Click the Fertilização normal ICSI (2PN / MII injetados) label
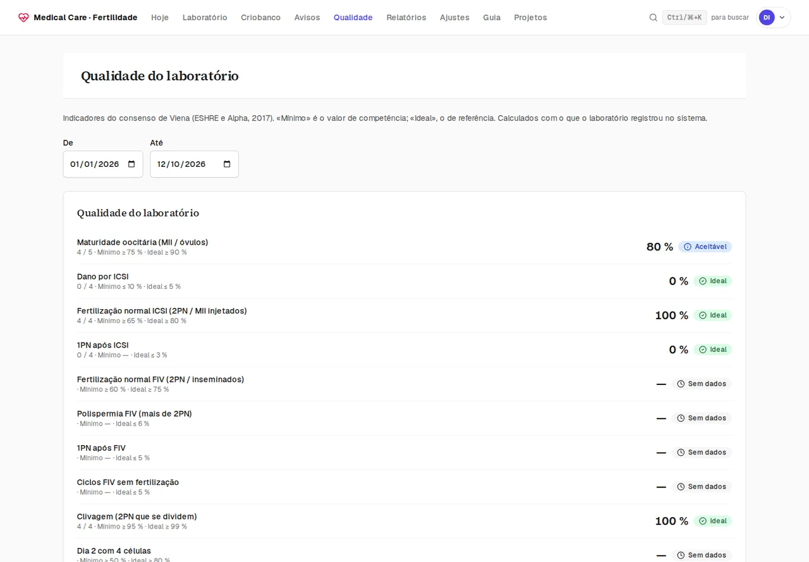The image size is (809, 562). [162, 311]
